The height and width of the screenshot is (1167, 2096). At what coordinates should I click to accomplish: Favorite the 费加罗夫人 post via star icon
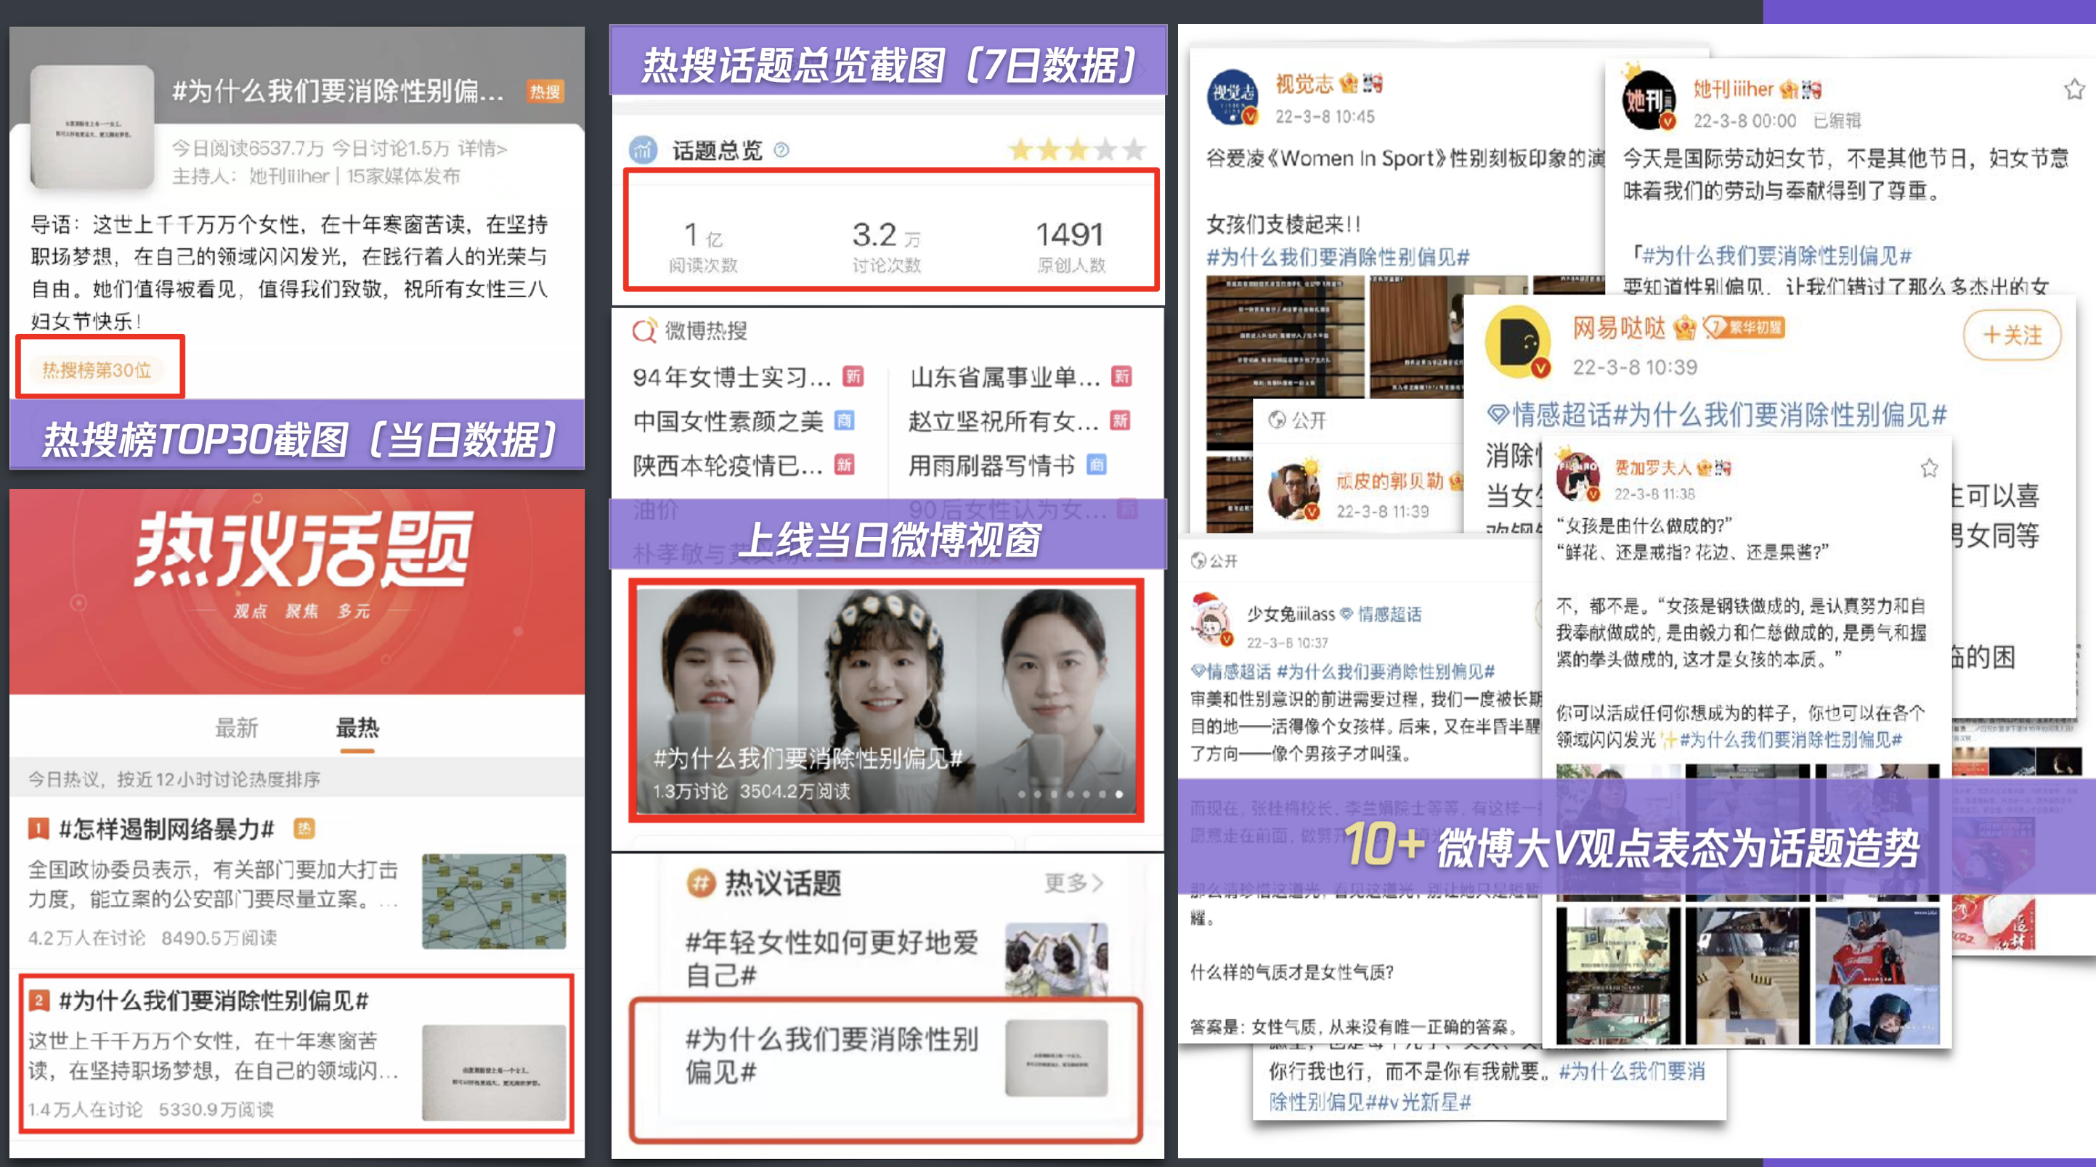(1929, 467)
